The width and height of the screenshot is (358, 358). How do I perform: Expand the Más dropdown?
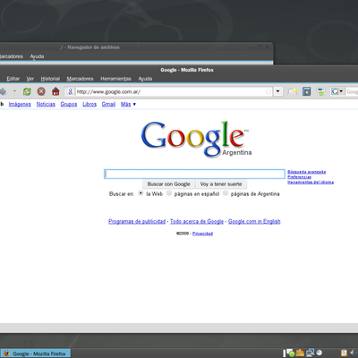point(128,104)
